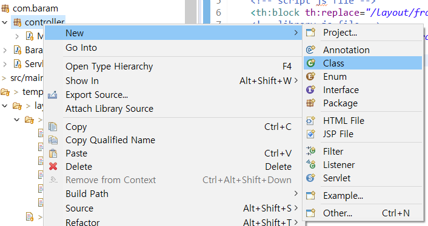Expand the Java file under controller

[x=17, y=36]
